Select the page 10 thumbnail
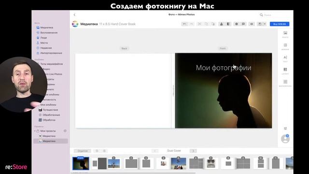 pos(261,163)
